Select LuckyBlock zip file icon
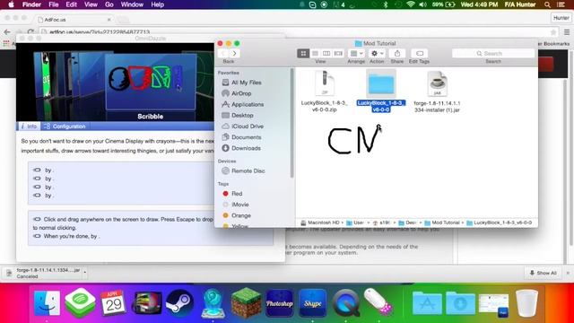 pos(325,83)
